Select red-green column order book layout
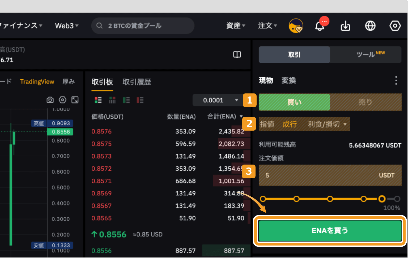Screen dimensions: 408x258 112,100
